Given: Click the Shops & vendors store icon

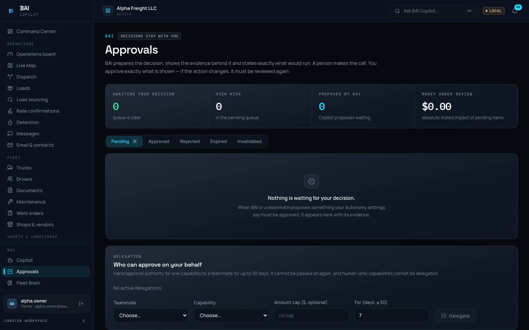Looking at the screenshot, I should (10, 225).
